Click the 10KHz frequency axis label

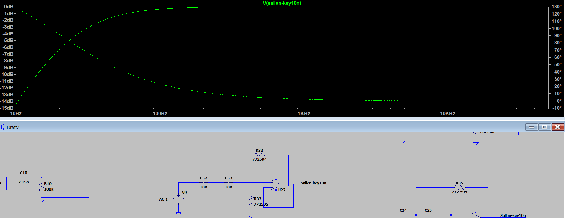coord(448,113)
